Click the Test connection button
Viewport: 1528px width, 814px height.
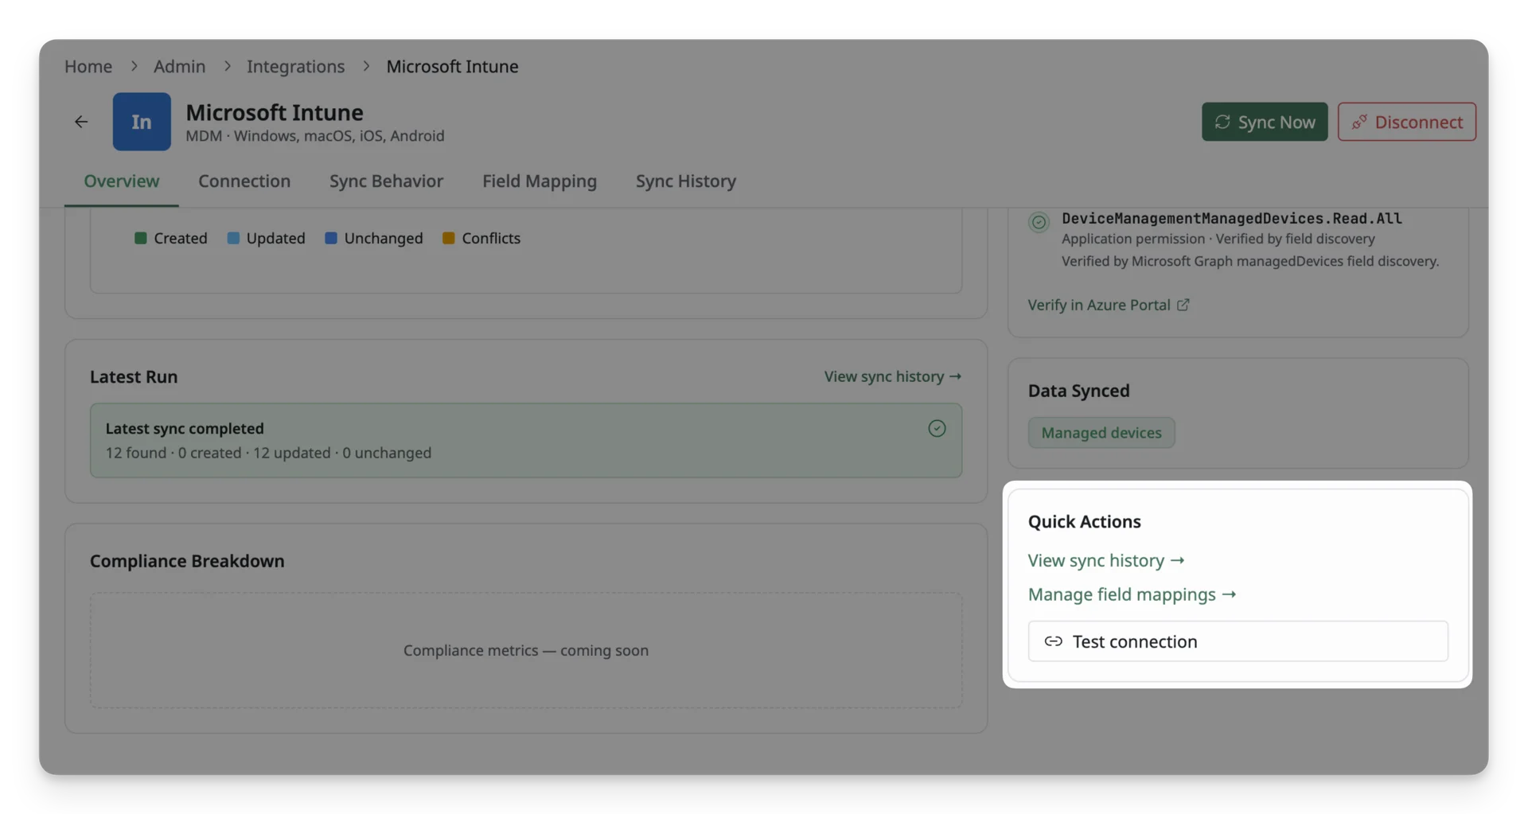point(1238,641)
